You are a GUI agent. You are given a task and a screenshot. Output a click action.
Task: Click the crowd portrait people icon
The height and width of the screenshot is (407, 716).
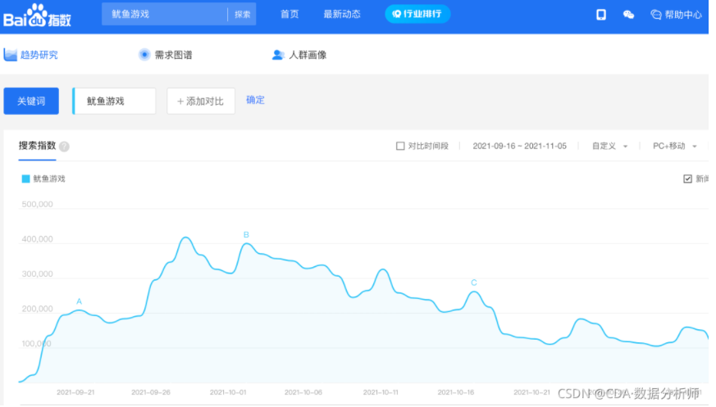pos(278,55)
